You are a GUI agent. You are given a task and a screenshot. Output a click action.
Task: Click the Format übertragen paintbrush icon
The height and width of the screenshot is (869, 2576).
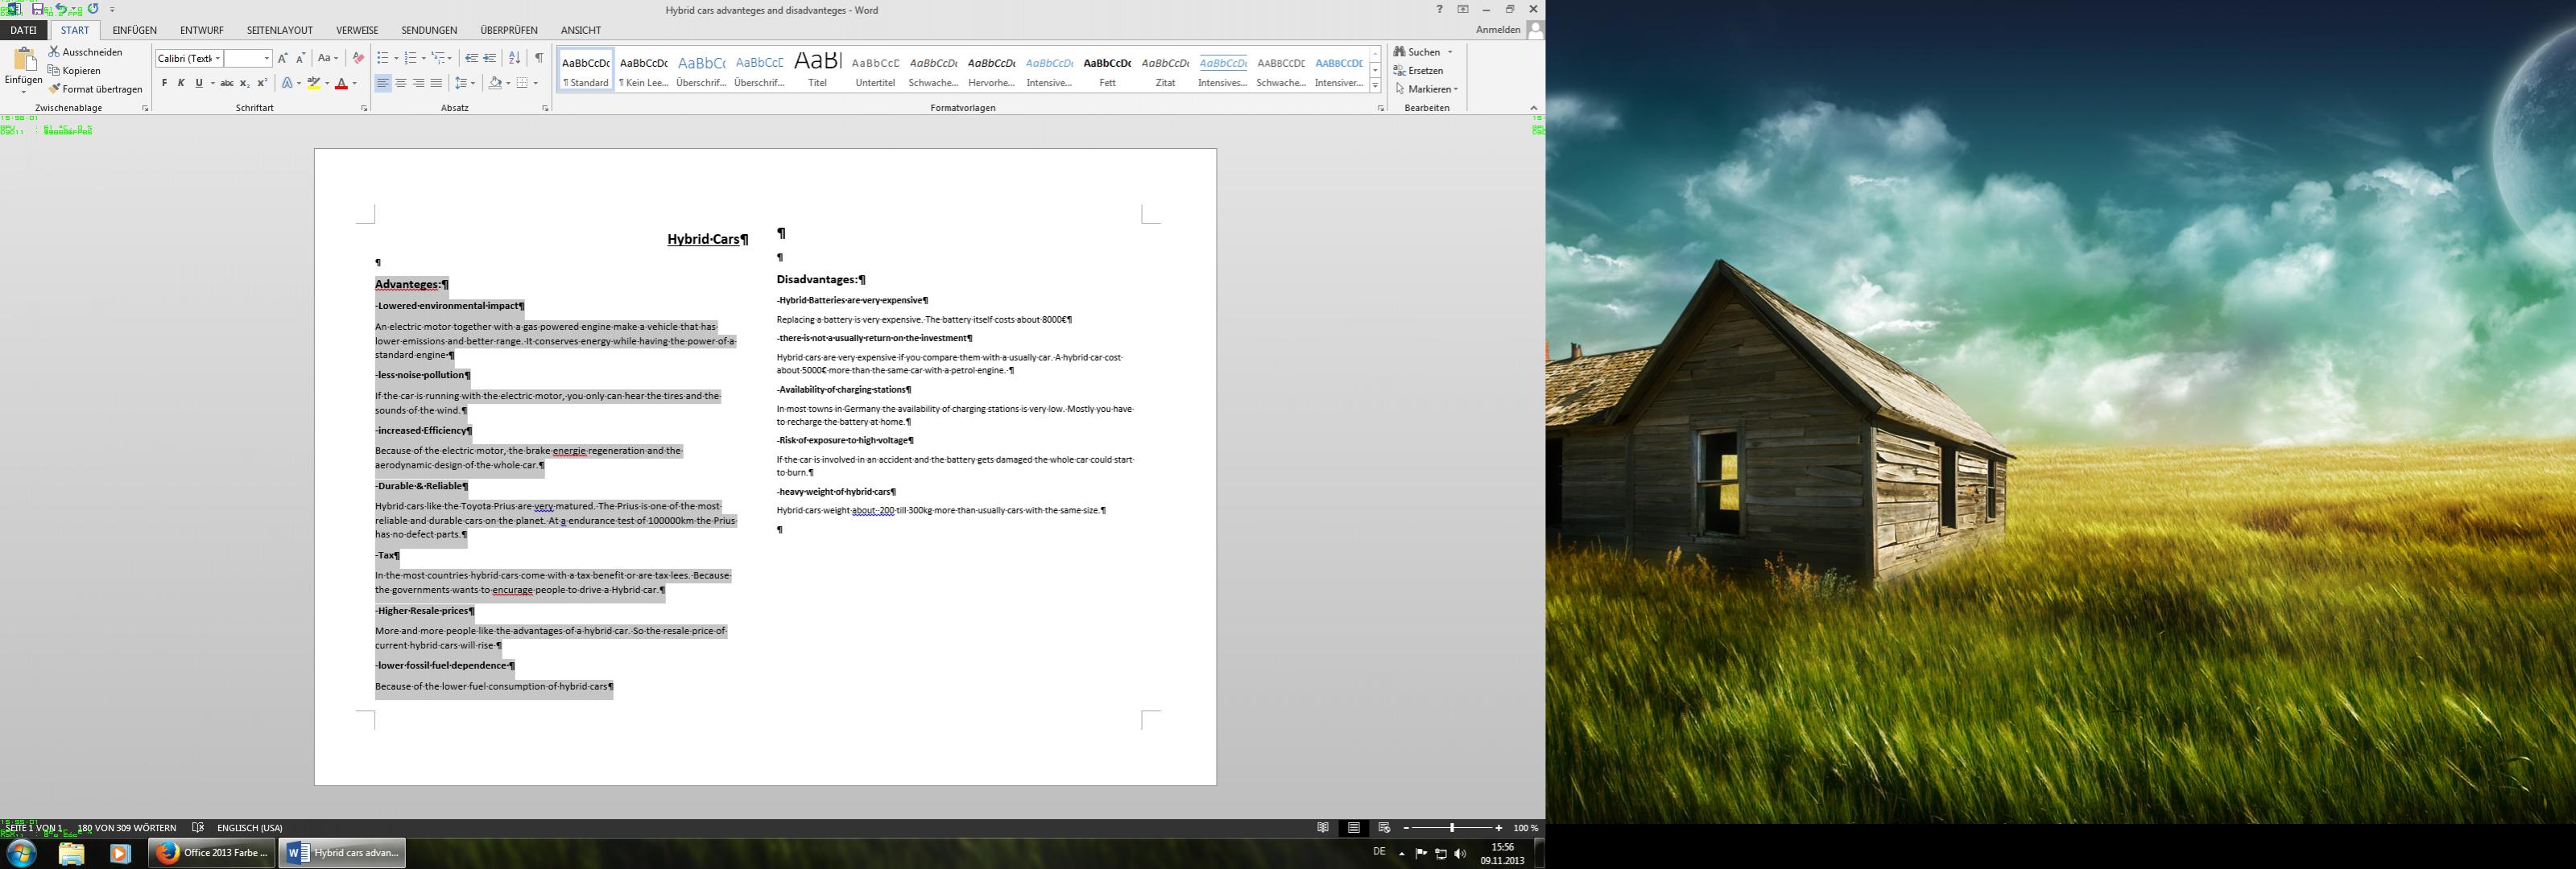click(x=55, y=89)
